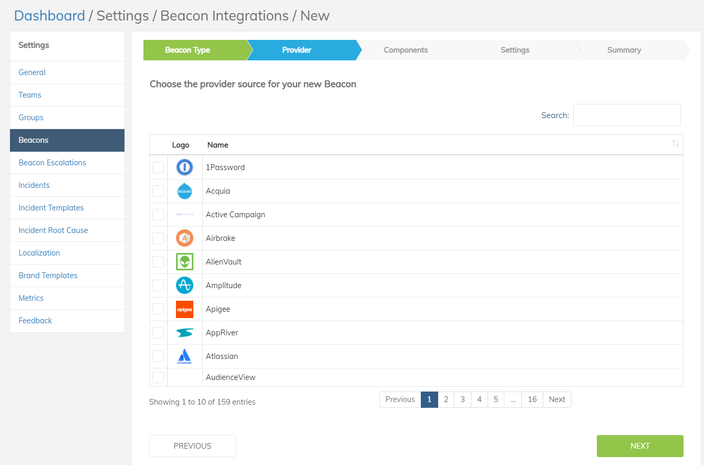Screen dimensions: 704x465
Task: Open Metrics settings page
Action: (x=67, y=298)
